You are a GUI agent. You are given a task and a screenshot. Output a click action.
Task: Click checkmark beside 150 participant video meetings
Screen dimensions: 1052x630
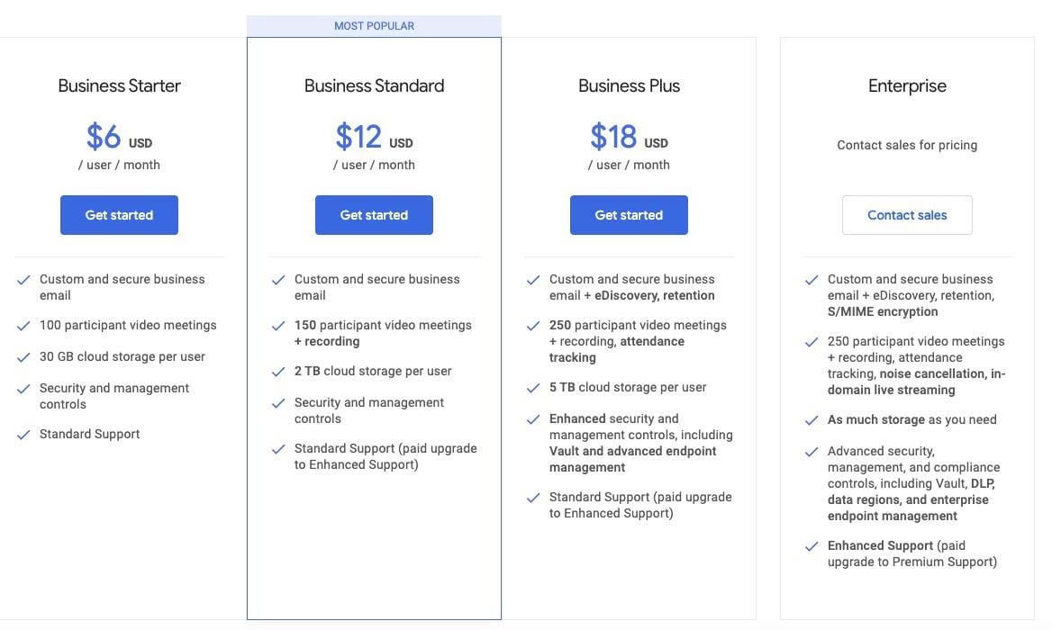[x=278, y=326]
